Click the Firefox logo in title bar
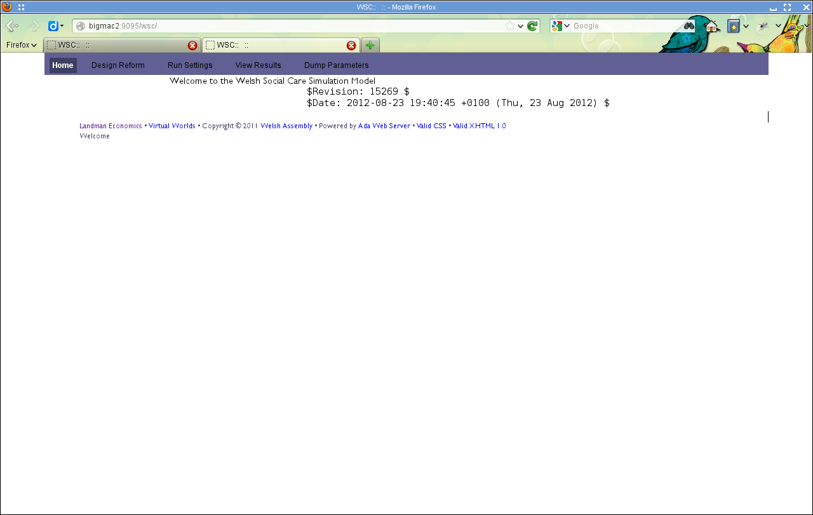 [7, 7]
